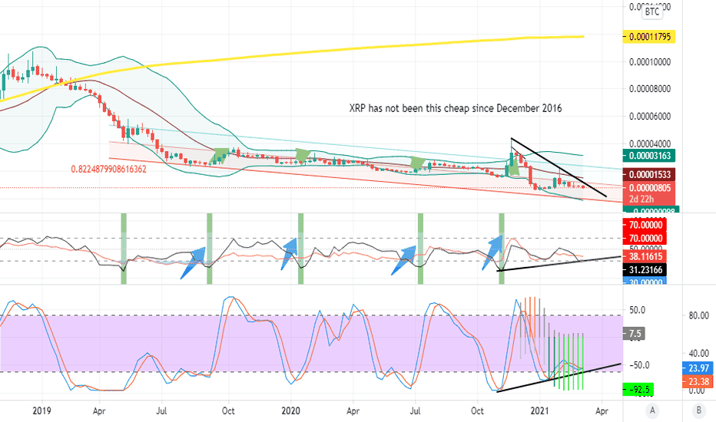
Task: Click the 2020 label on the time axis
Action: point(291,410)
